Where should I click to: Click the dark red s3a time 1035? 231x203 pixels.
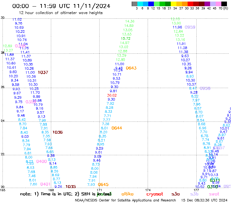point(71,187)
